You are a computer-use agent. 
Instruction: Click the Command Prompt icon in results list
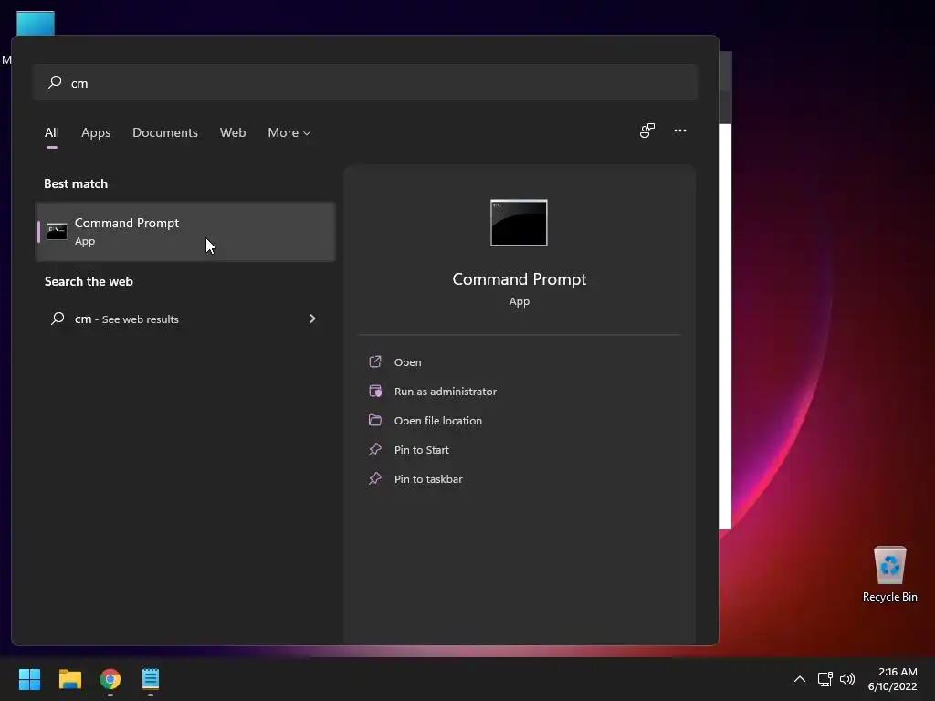pyautogui.click(x=57, y=231)
